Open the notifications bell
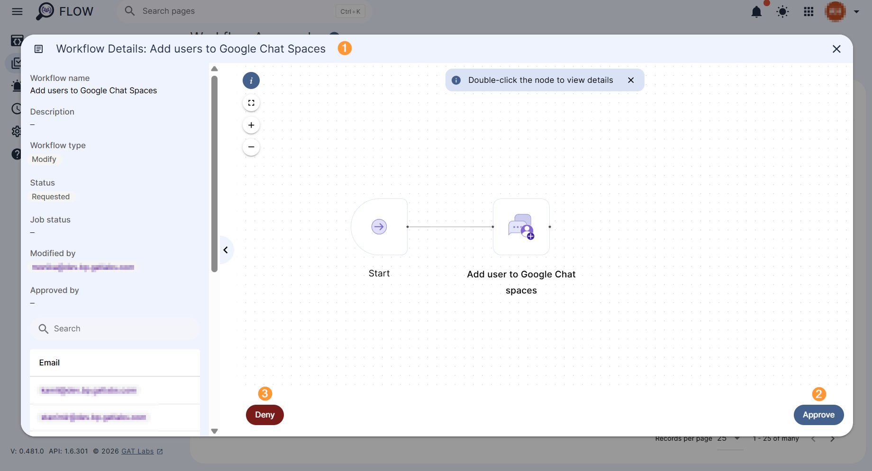This screenshot has width=872, height=471. (x=756, y=11)
